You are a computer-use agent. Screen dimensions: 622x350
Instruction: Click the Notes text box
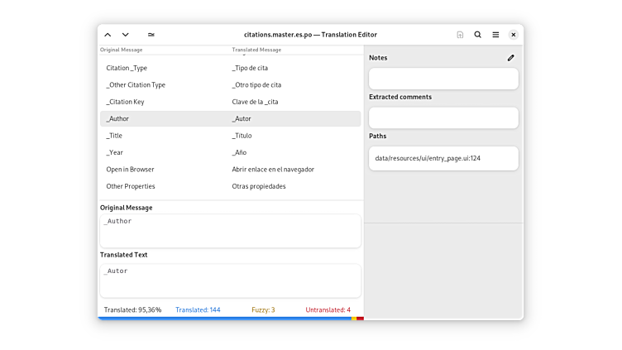(x=443, y=79)
